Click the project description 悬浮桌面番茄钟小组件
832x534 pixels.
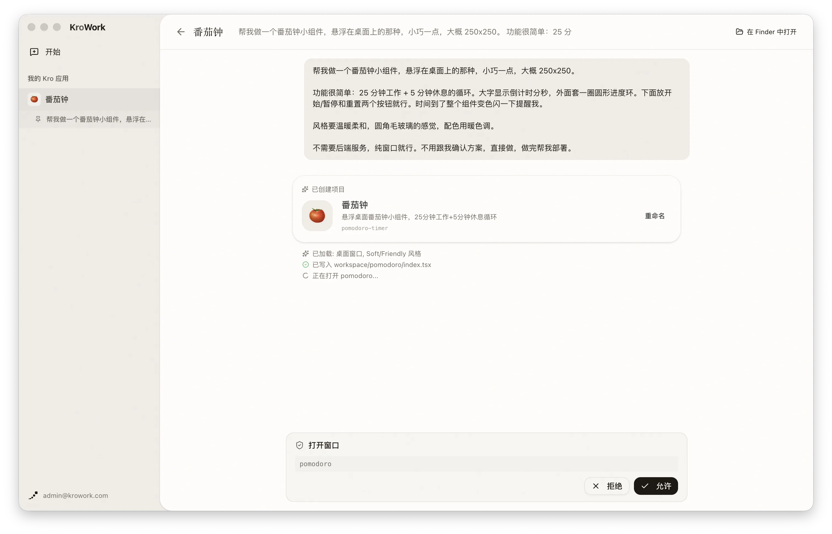419,217
